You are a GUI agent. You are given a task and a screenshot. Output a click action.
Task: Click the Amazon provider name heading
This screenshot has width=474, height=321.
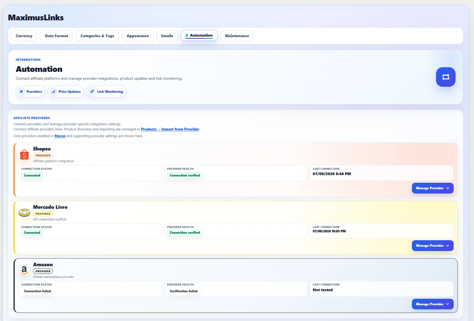43,265
